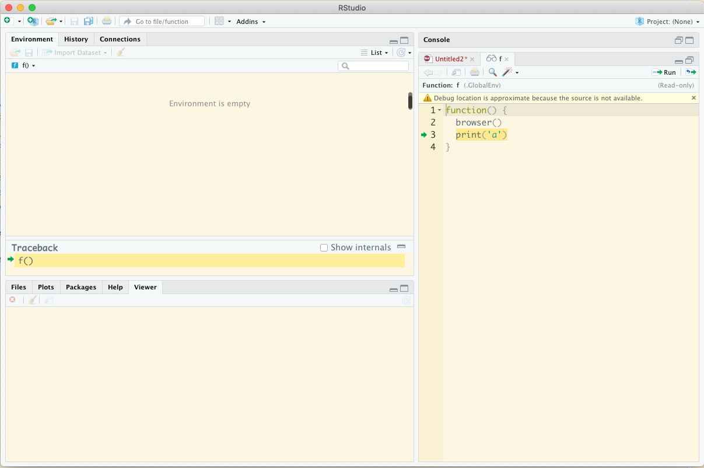Run the current line with the Run button
The image size is (704, 468).
[664, 72]
